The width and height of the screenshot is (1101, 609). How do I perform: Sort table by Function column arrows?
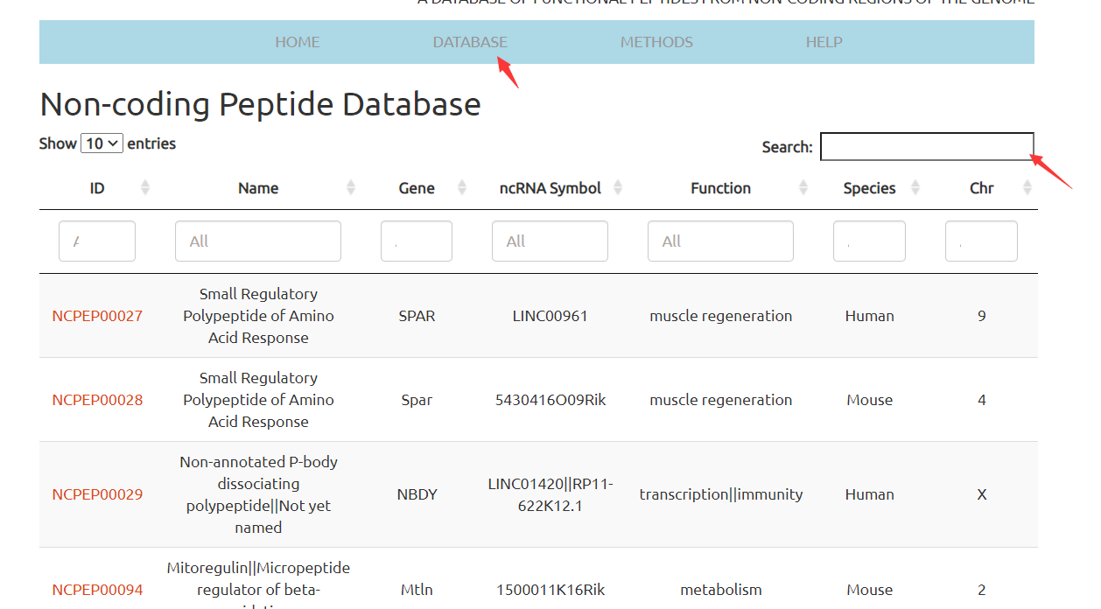[804, 187]
